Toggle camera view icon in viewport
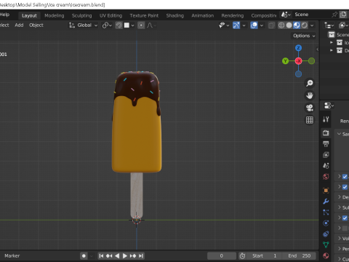The height and width of the screenshot is (262, 349). pos(310,108)
